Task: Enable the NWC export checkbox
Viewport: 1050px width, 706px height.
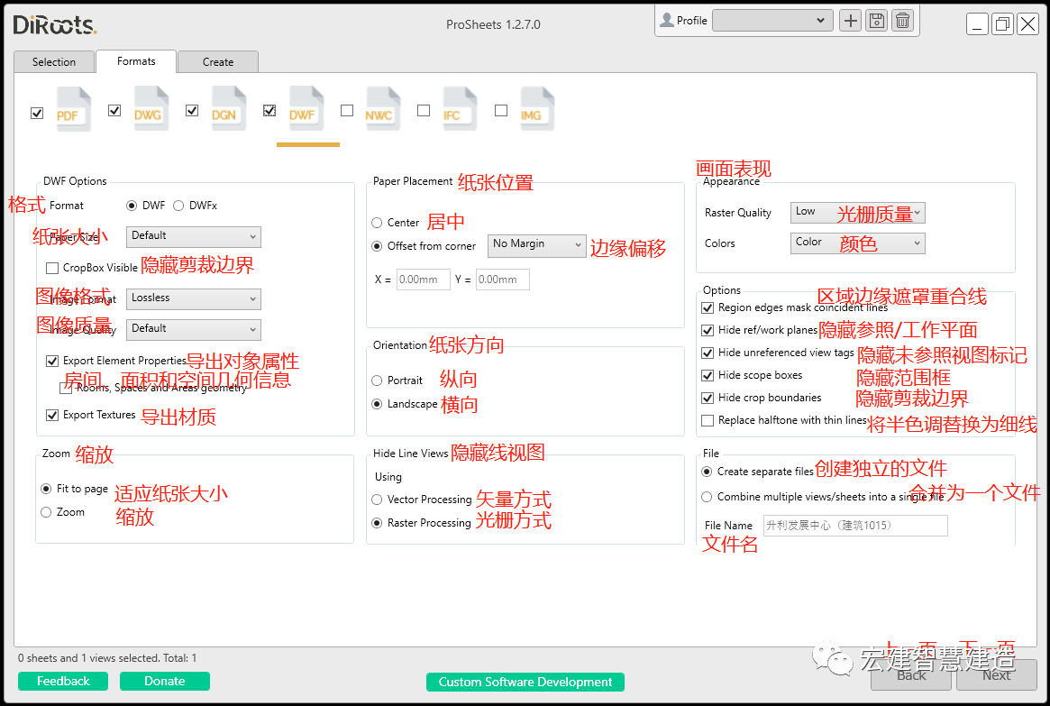Action: [x=347, y=111]
